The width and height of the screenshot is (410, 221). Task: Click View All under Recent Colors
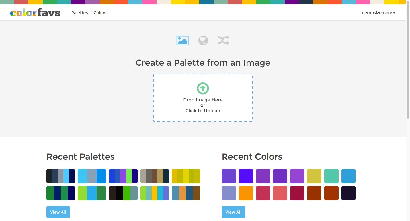[233, 212]
